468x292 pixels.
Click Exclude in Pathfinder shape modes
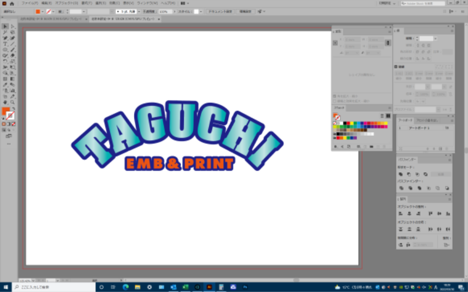pyautogui.click(x=426, y=174)
